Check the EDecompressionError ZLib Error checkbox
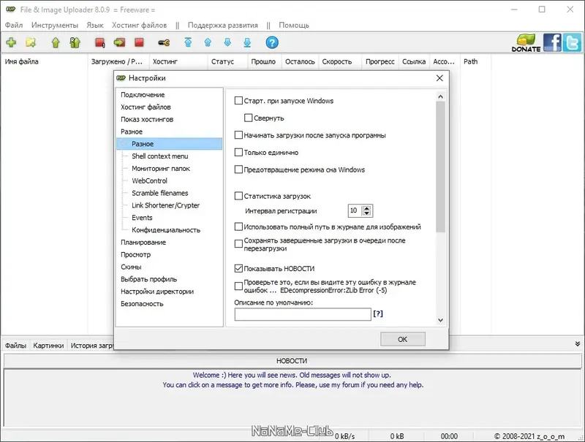The height and width of the screenshot is (442, 585). [x=238, y=286]
